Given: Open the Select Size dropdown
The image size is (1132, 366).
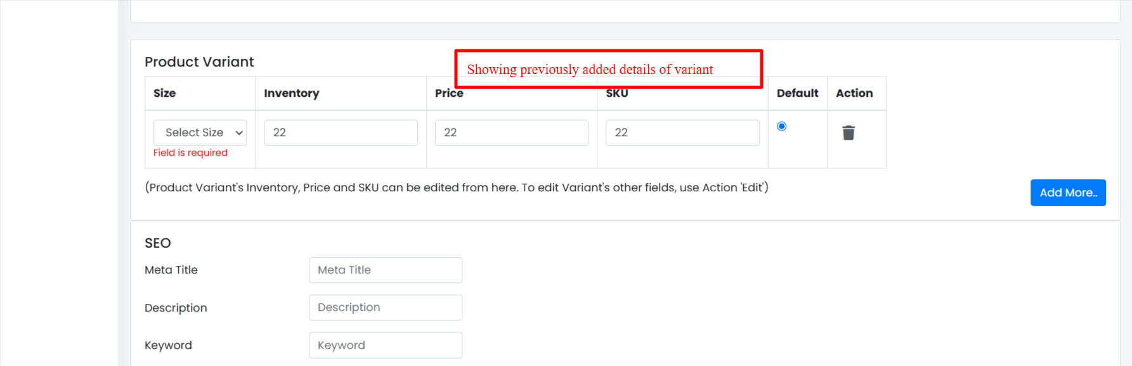Looking at the screenshot, I should click(200, 132).
